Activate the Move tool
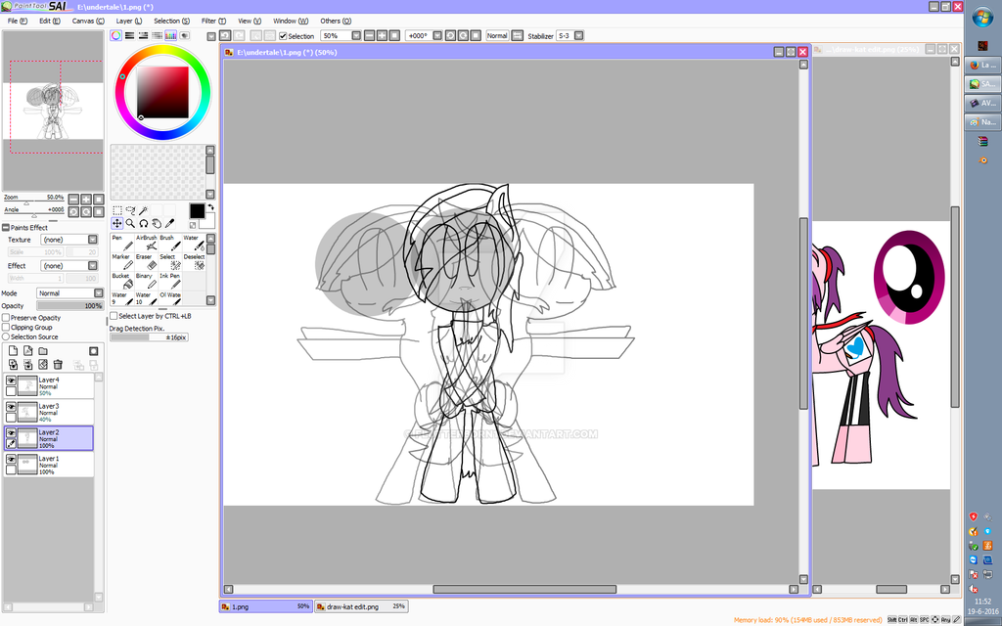This screenshot has height=626, width=1002. coord(117,223)
